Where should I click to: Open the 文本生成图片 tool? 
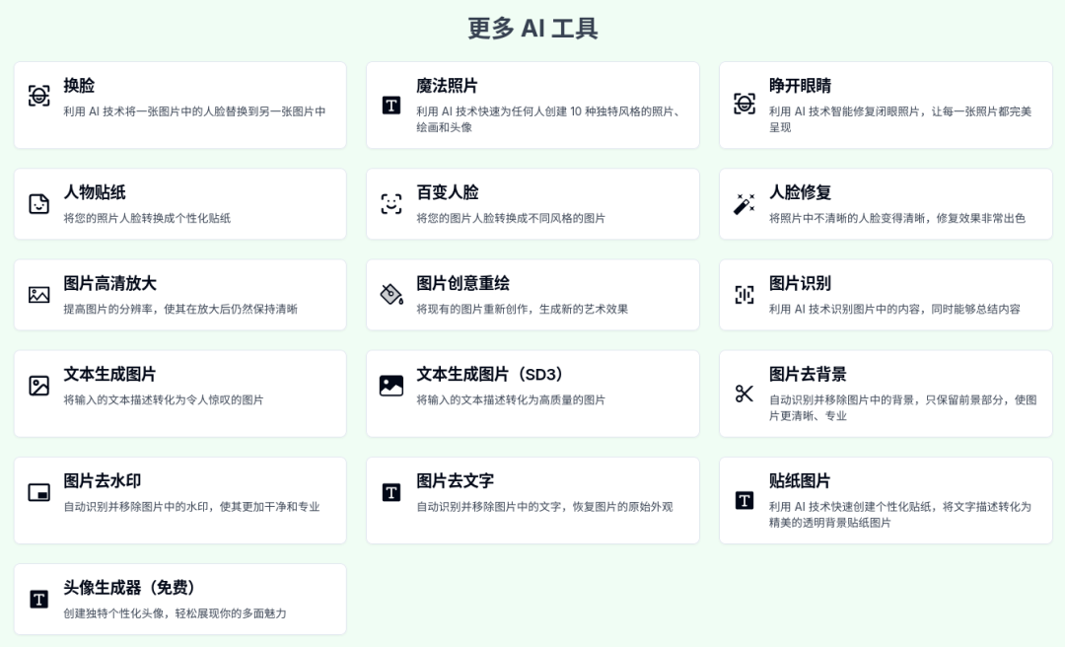[180, 393]
